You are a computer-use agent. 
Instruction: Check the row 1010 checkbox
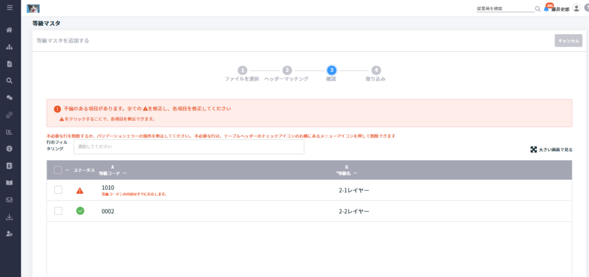[58, 190]
